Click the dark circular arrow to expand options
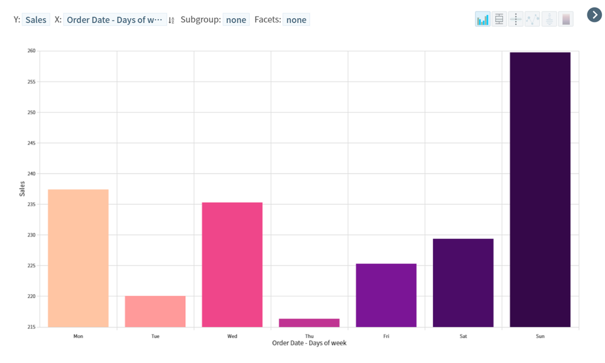 [594, 15]
